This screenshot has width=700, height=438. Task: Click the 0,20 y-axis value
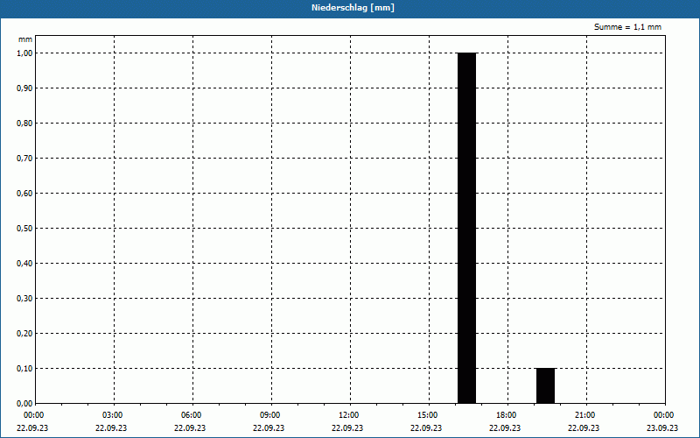tap(25, 334)
